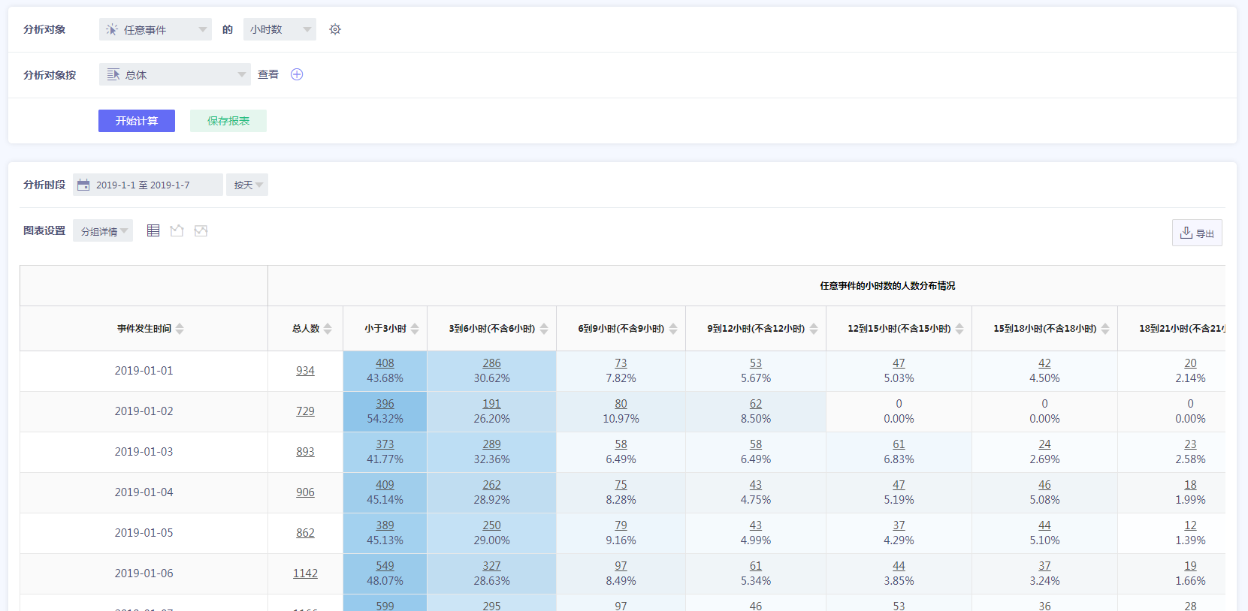Click the 开始计算 button

[x=137, y=121]
